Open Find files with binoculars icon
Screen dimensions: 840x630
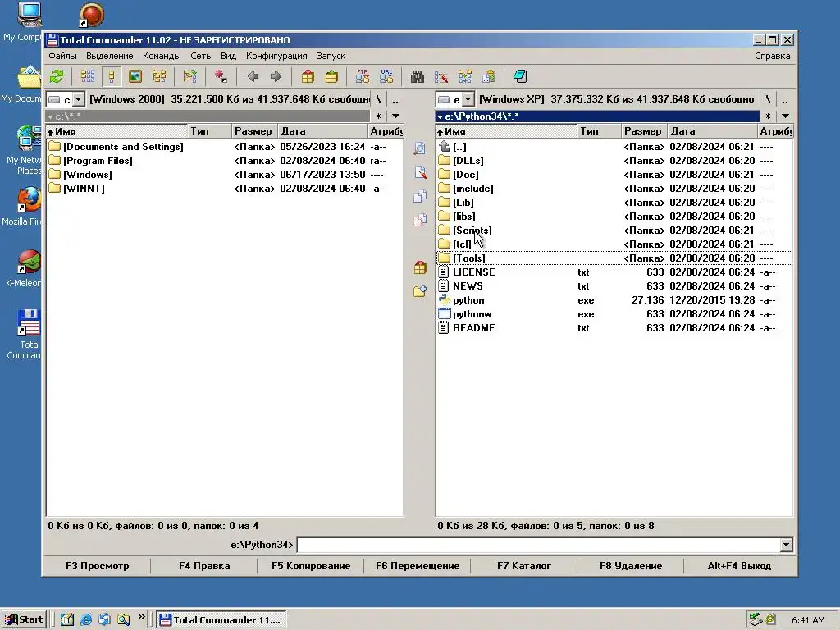tap(418, 76)
